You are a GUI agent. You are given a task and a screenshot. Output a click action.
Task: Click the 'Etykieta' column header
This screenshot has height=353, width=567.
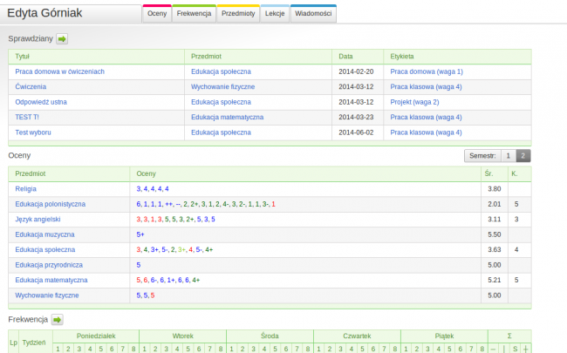pos(402,57)
